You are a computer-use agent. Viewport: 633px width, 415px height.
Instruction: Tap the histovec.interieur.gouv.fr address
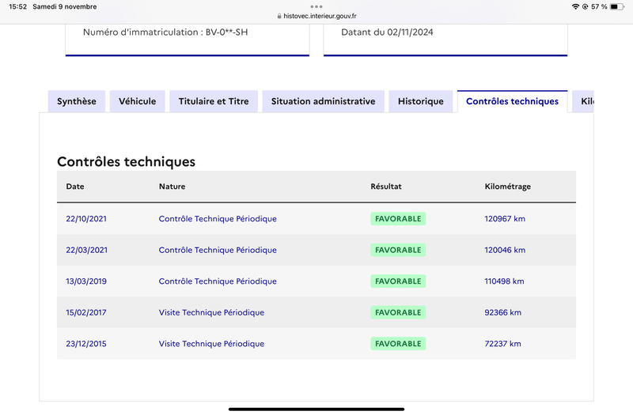coord(320,16)
